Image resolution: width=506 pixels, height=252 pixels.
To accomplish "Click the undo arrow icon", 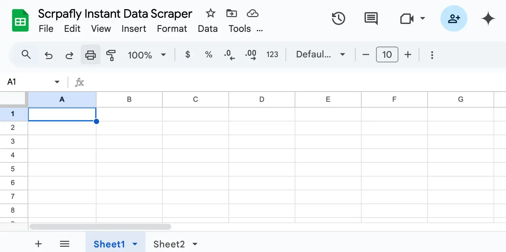I will tap(49, 55).
